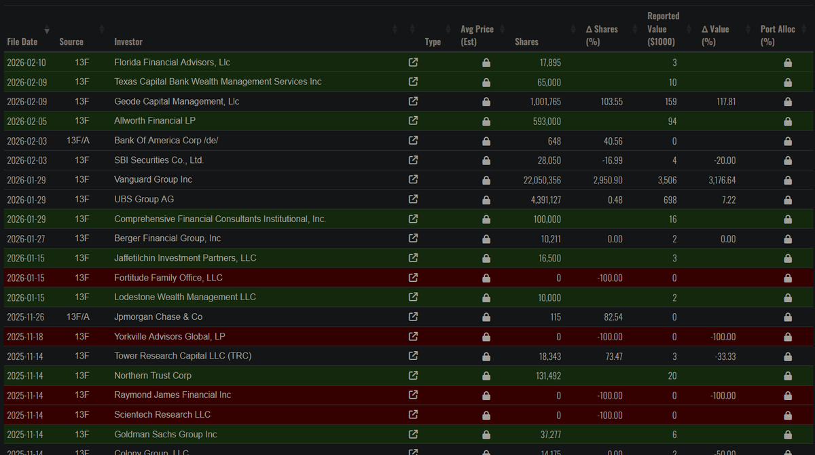815x455 pixels.
Task: Click Avg Price lock icon in Scientech Research row
Action: [486, 415]
